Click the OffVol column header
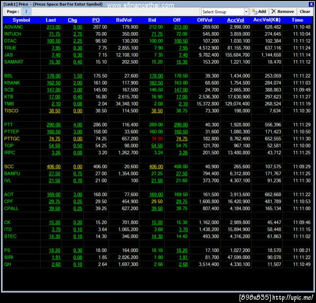The image size is (316, 303). coord(204,20)
